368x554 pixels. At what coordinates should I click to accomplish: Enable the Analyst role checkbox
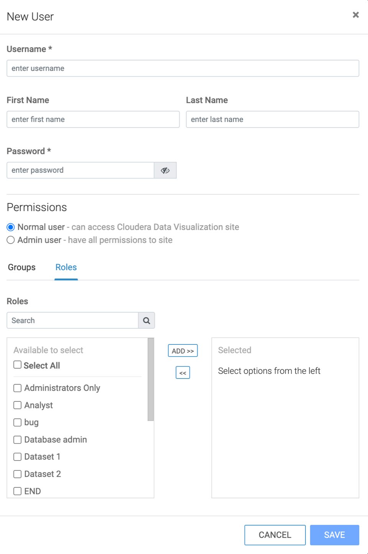tap(18, 405)
